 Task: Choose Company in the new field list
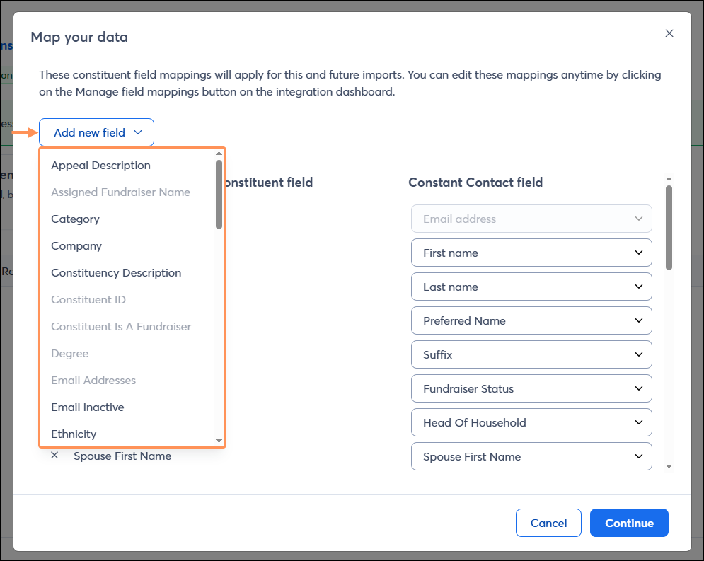point(76,245)
